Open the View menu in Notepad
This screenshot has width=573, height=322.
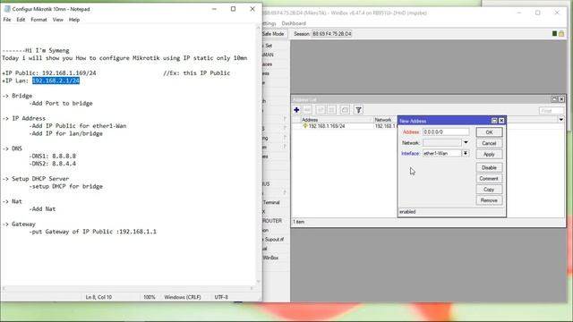click(x=57, y=20)
